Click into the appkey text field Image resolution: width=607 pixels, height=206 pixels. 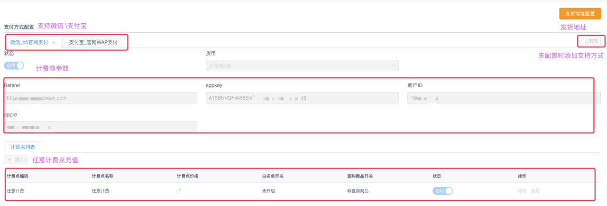click(x=302, y=98)
